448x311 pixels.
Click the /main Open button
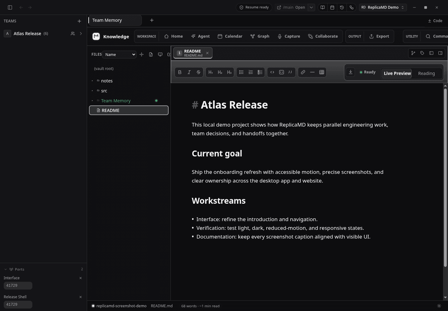(291, 7)
